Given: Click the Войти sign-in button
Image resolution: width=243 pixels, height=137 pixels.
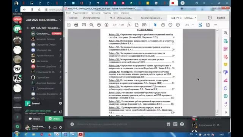Looking at the screenshot, I should [x=221, y=18].
